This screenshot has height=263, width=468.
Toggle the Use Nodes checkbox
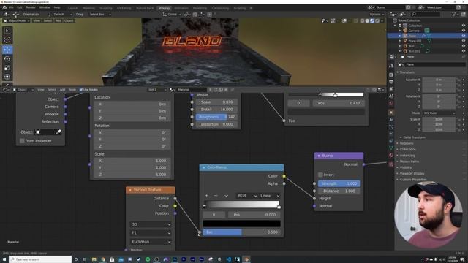coord(81,90)
